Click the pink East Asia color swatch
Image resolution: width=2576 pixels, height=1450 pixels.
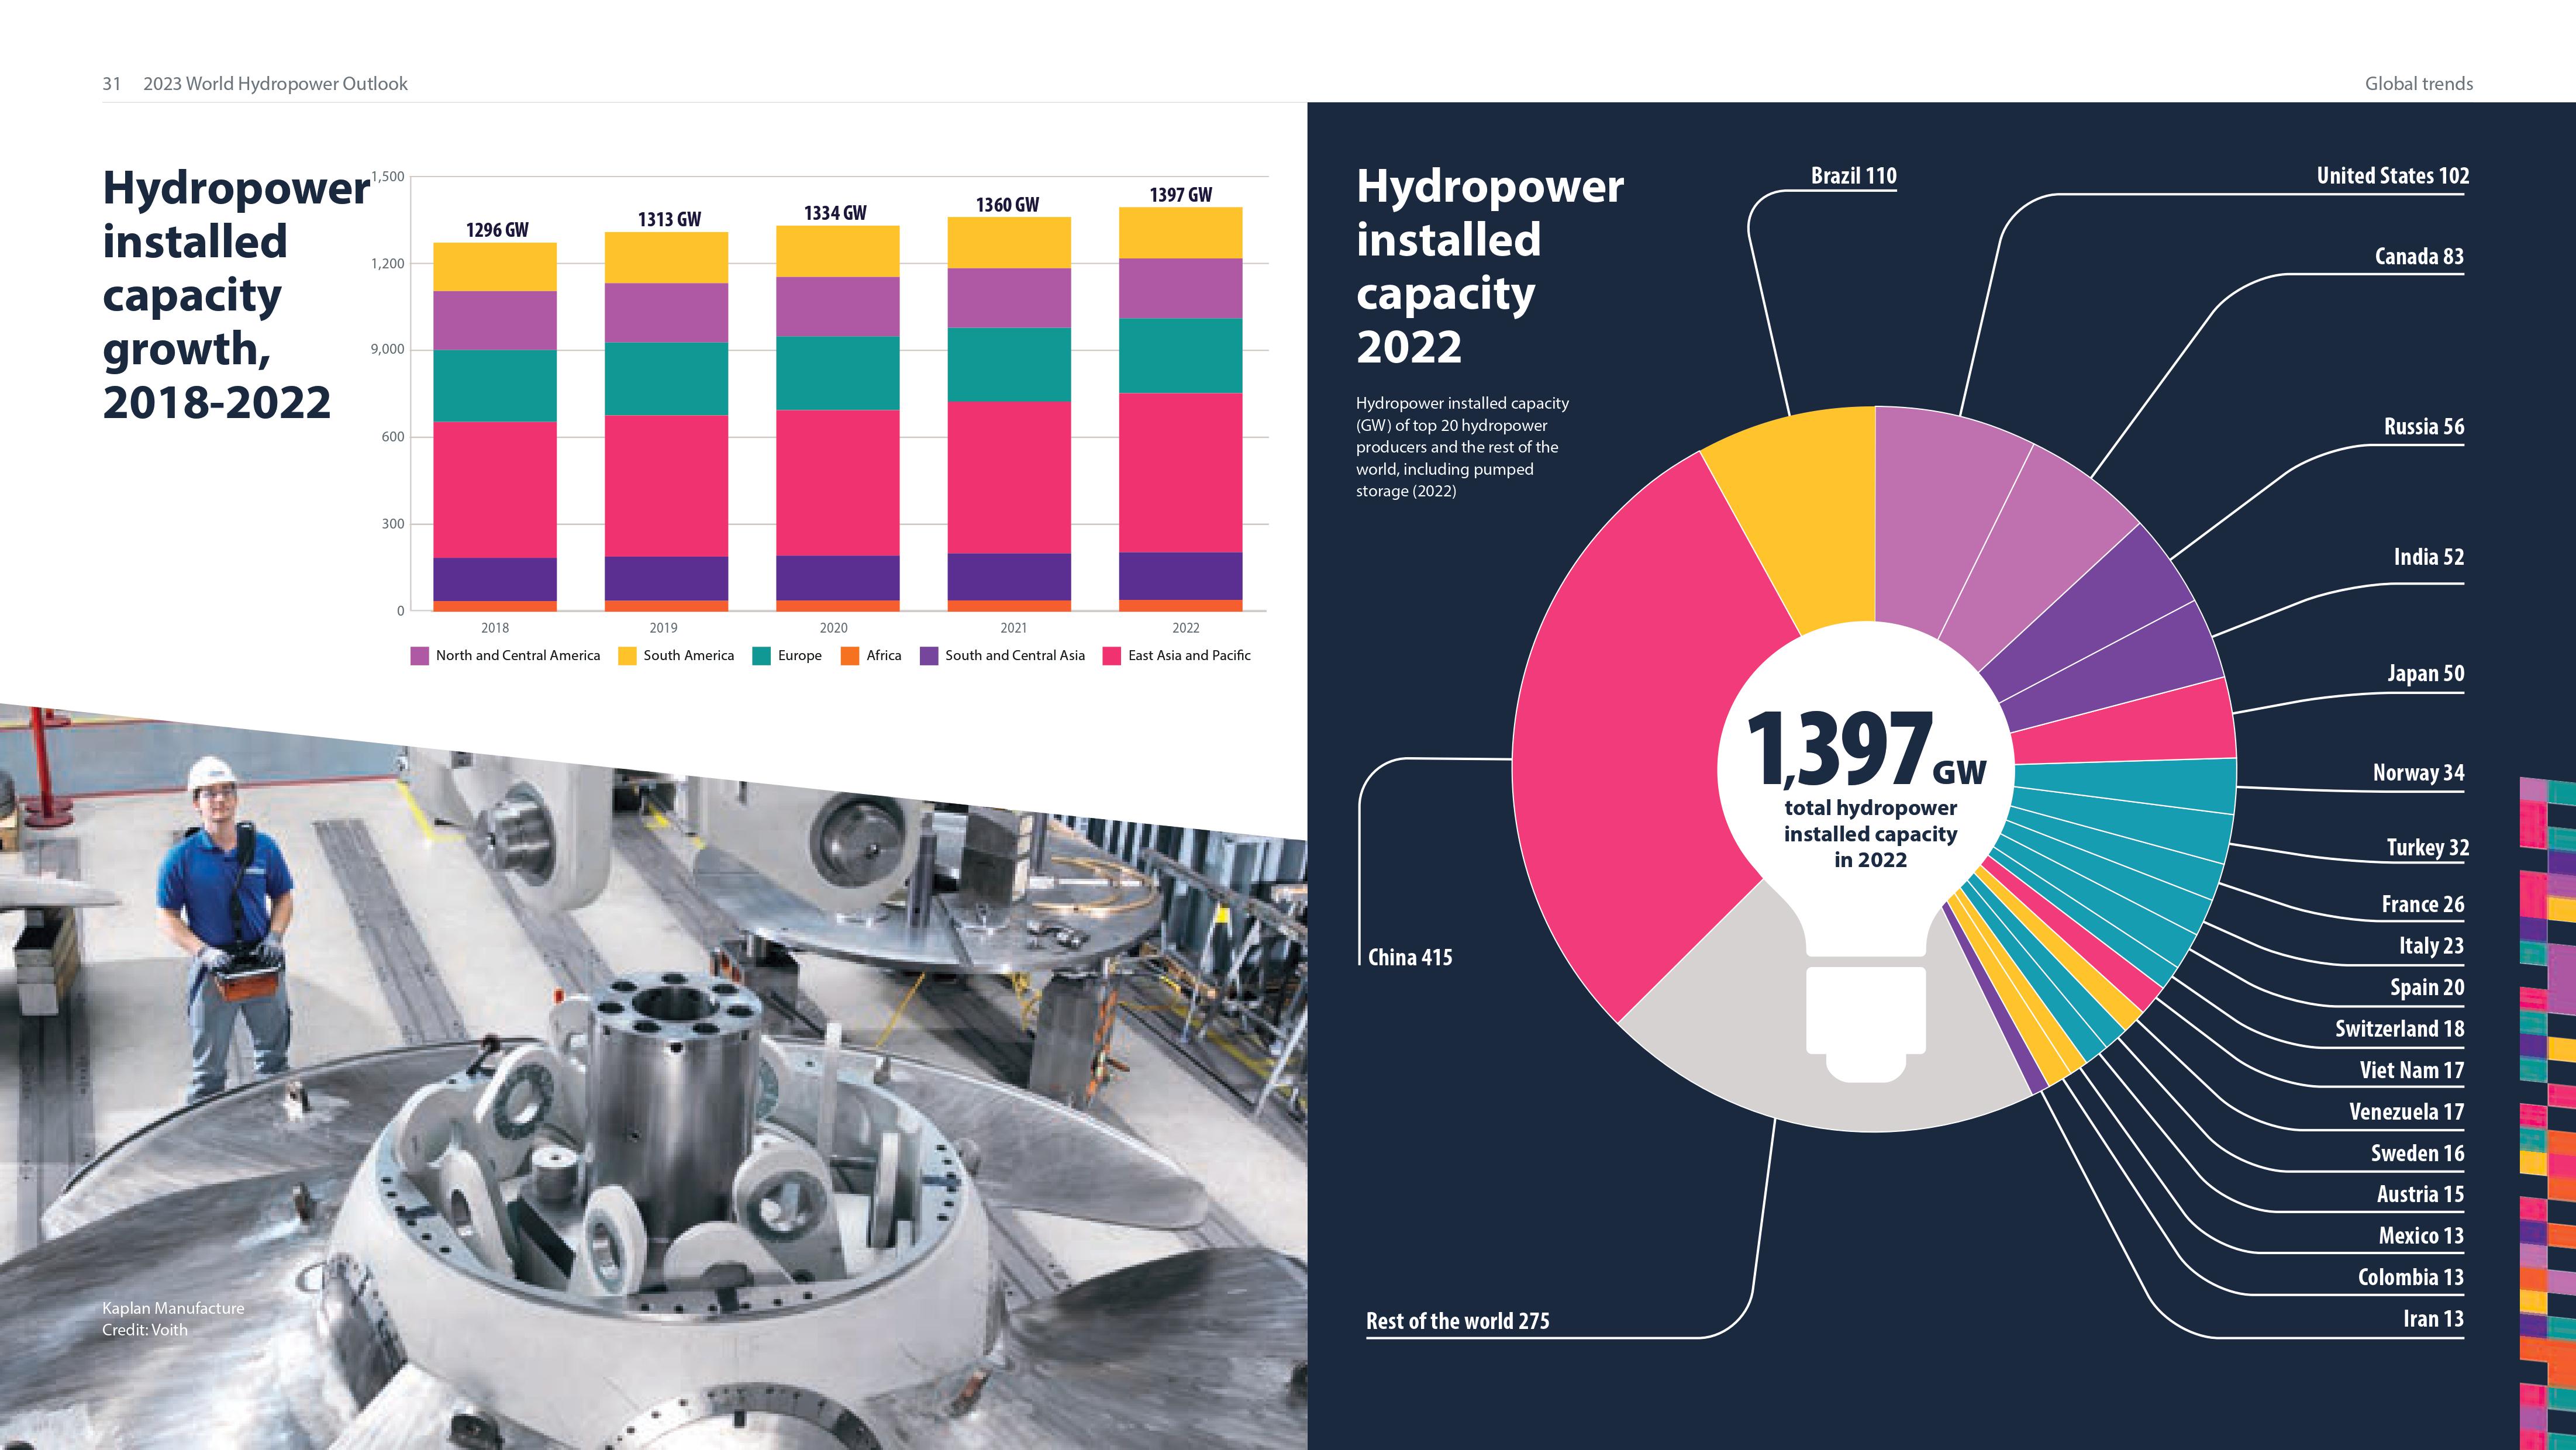1112,655
